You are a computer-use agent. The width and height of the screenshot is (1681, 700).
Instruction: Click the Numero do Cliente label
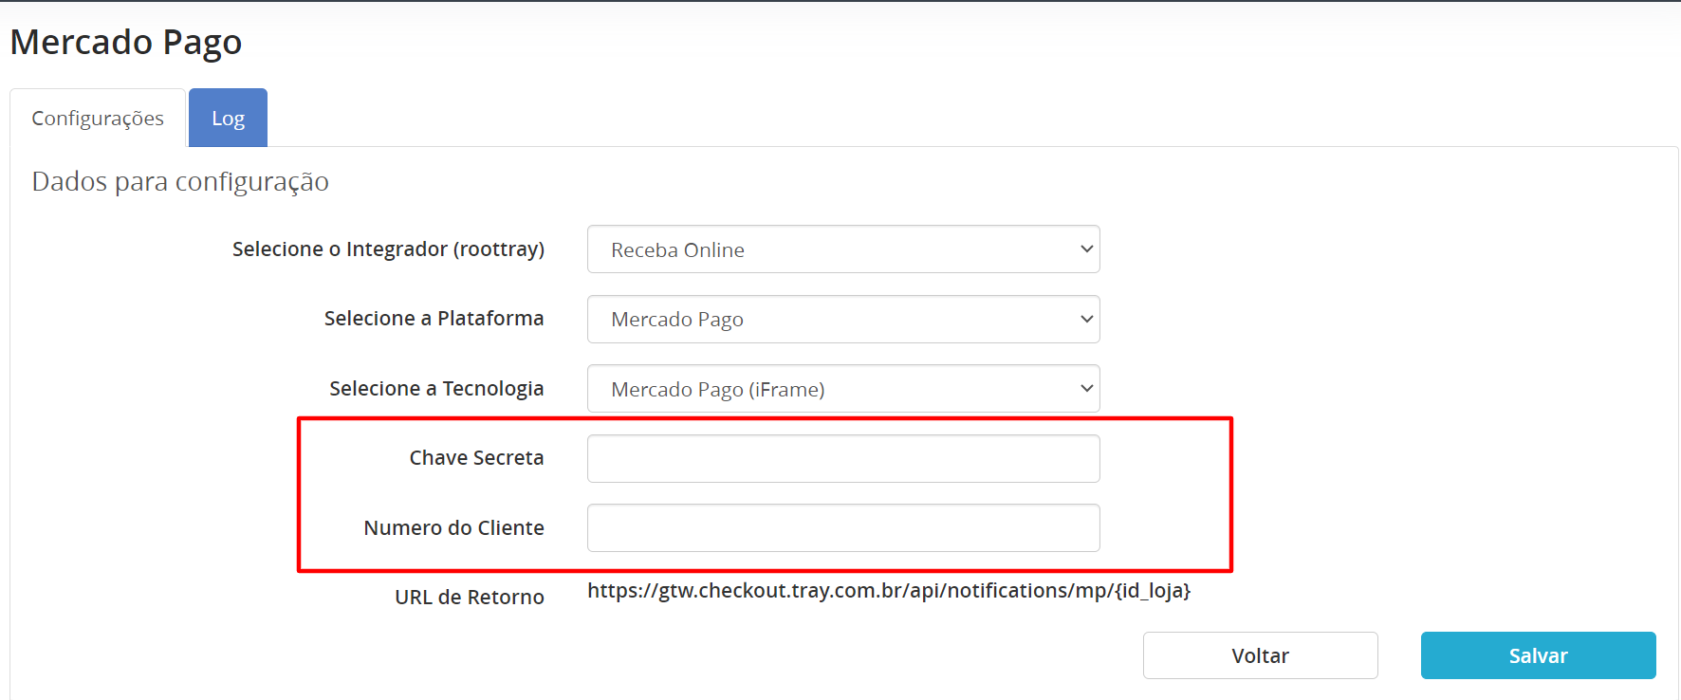[x=453, y=527]
